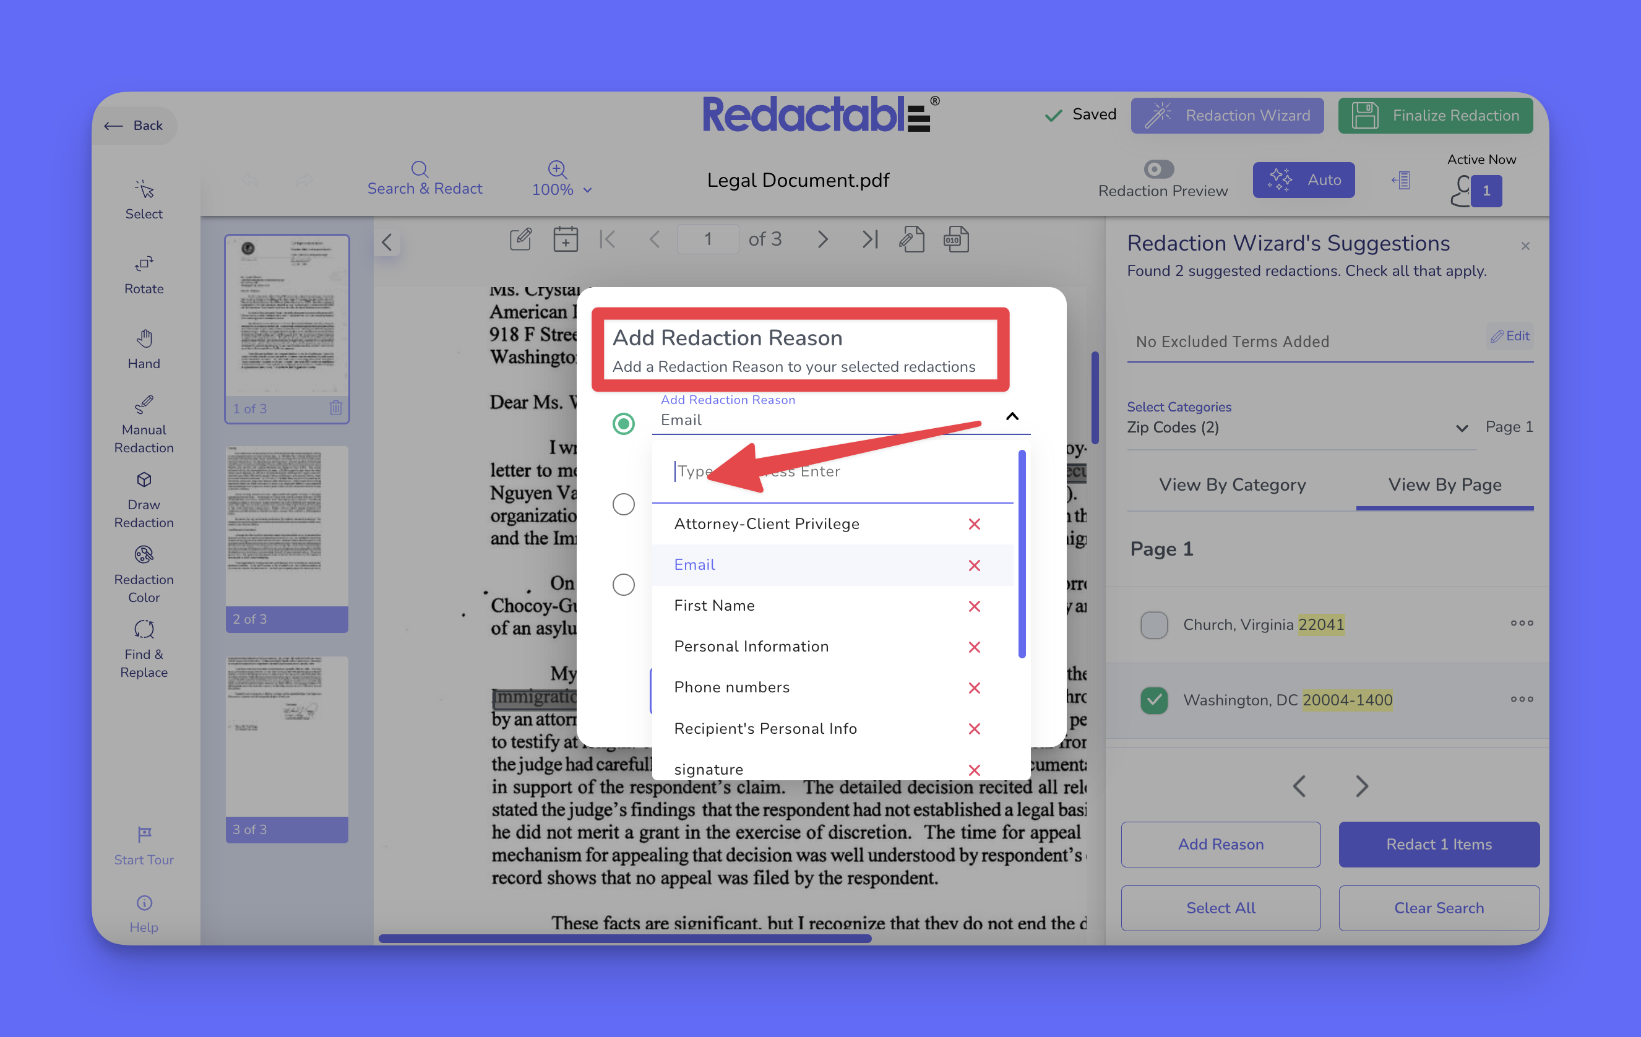Choose the Draw Redaction tool

144,499
